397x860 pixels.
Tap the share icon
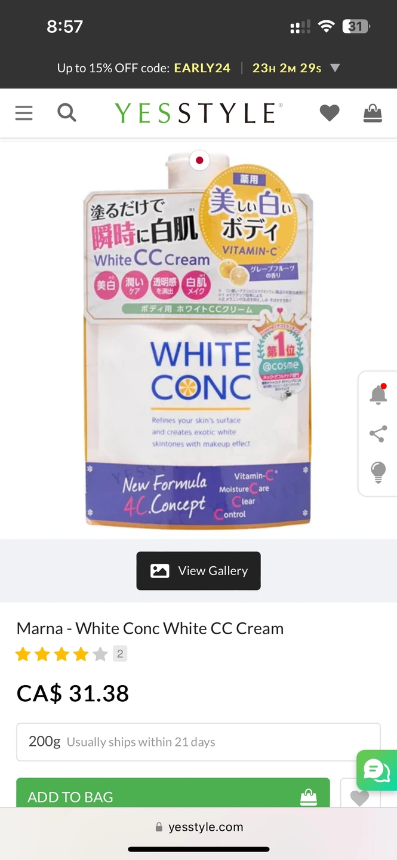pos(378,434)
